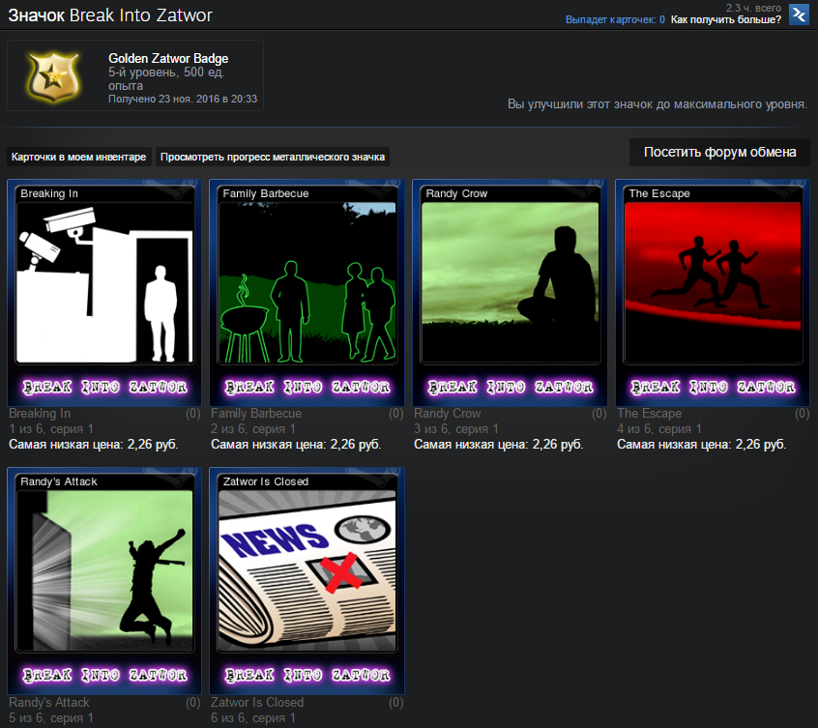Click '4 из 6, серия 1' text
Image resolution: width=818 pixels, height=728 pixels.
click(658, 429)
